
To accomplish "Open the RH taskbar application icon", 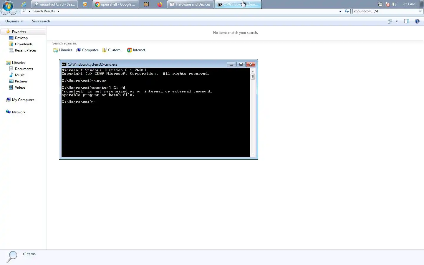I will coord(146,4).
